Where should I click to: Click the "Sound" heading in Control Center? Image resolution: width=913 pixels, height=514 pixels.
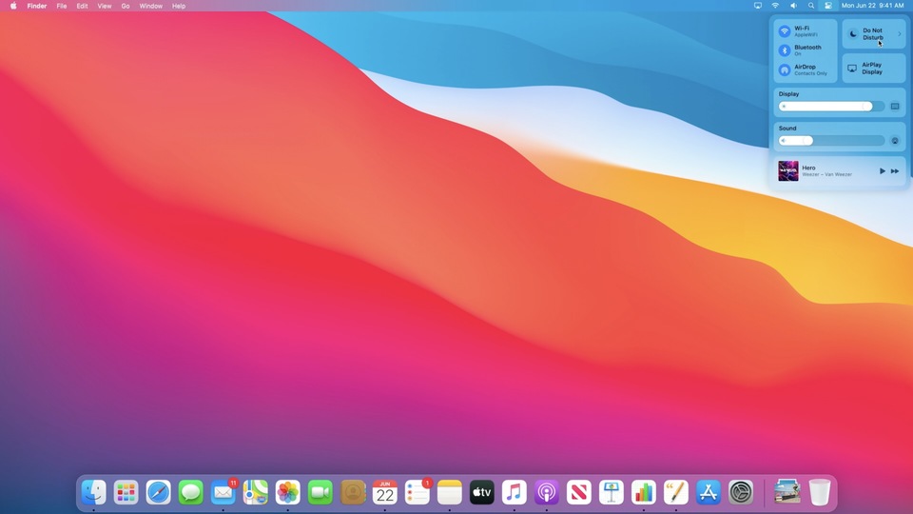(787, 128)
